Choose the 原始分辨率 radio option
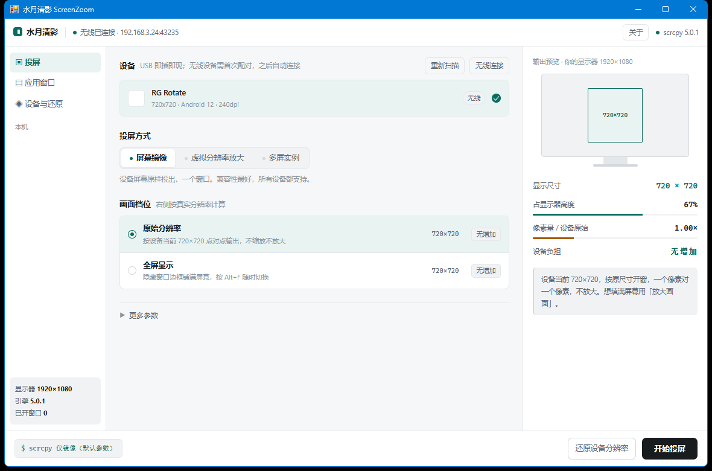 point(132,234)
